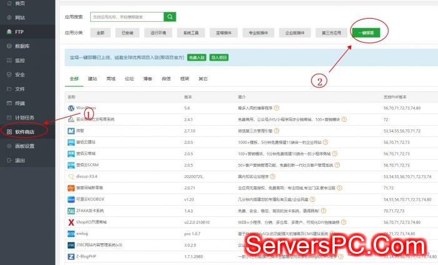
Task: Select FTP in the sidebar
Action: tap(20, 31)
